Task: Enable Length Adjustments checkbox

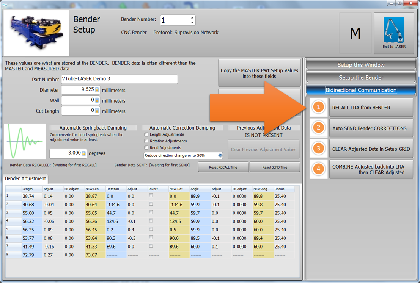Action: (x=146, y=134)
